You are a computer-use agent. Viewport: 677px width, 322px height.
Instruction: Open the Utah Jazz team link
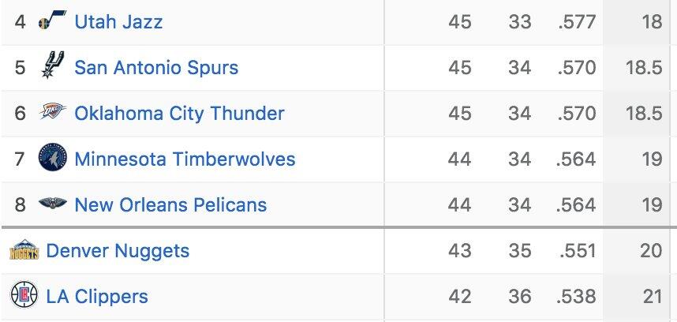pyautogui.click(x=118, y=21)
